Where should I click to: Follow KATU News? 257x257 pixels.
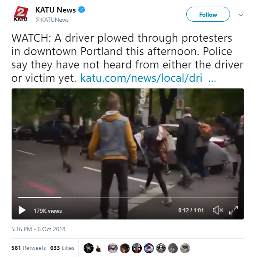208,14
